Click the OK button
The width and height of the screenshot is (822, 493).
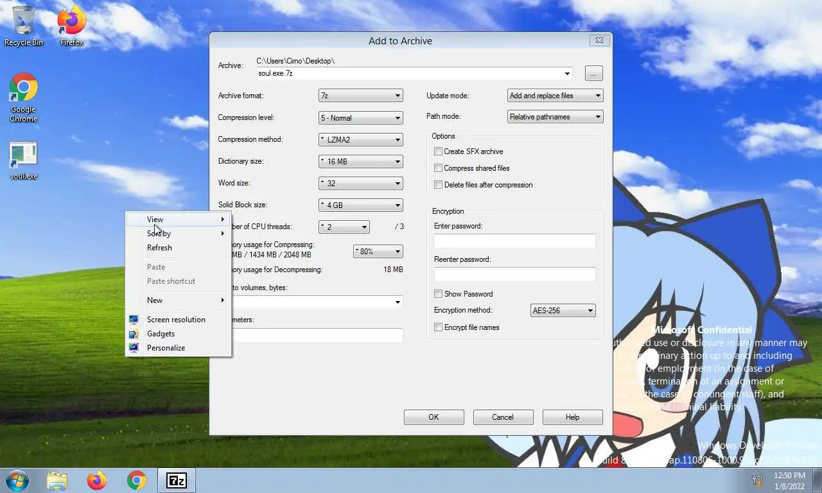pos(434,417)
